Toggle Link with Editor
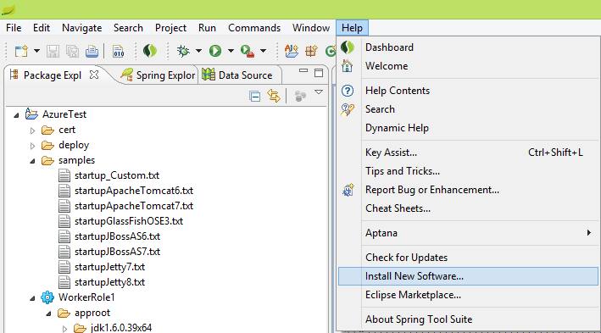Viewport: 601px width, 333px height. (274, 96)
